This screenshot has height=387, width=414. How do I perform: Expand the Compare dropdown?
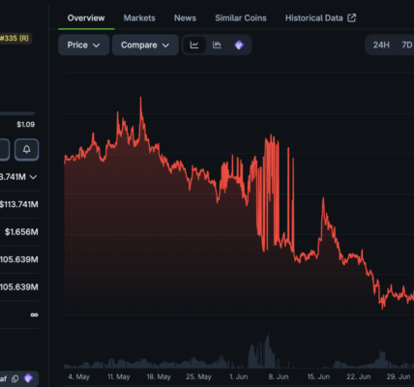pyautogui.click(x=145, y=45)
